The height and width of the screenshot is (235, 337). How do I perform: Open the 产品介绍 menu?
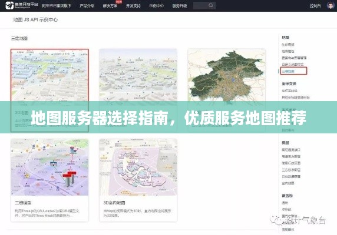87,6
